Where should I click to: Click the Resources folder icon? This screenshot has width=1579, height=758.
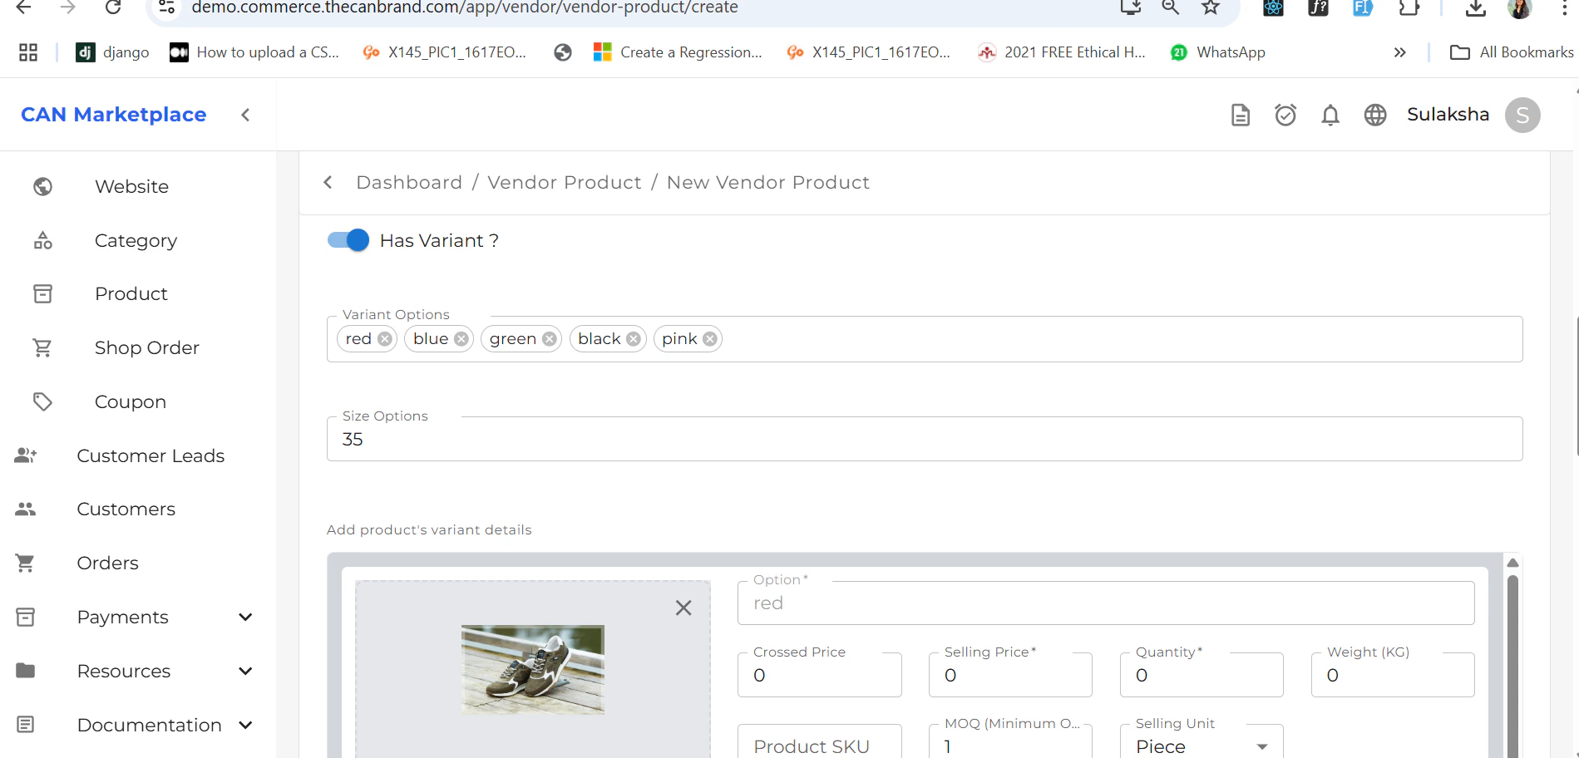[26, 671]
